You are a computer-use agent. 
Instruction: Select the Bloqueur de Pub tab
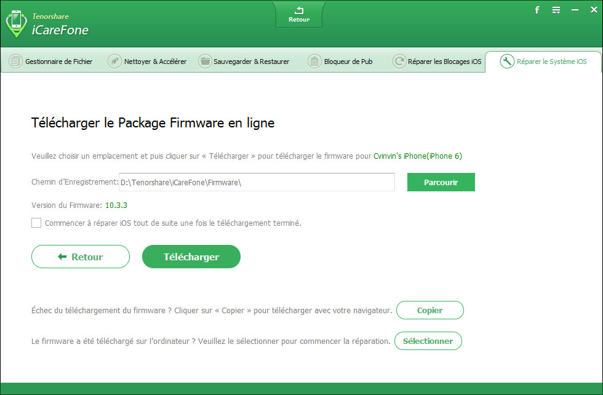tap(340, 61)
